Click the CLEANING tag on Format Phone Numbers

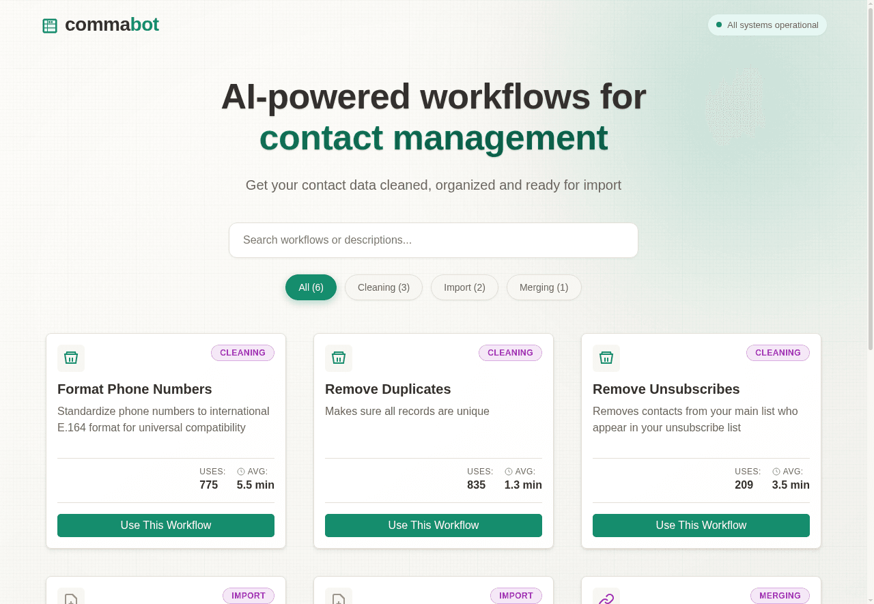pyautogui.click(x=242, y=353)
